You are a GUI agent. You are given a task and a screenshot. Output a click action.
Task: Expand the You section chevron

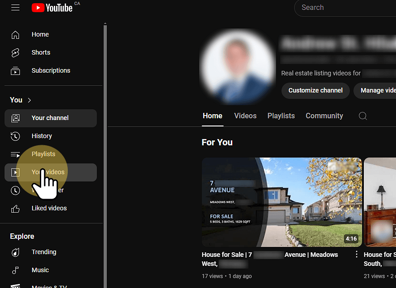pos(29,100)
